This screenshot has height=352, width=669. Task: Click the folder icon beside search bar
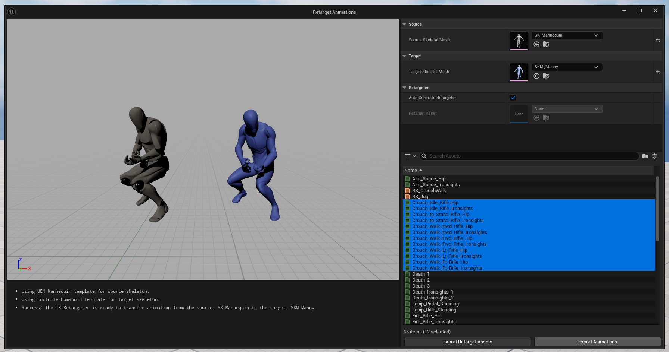click(x=645, y=156)
